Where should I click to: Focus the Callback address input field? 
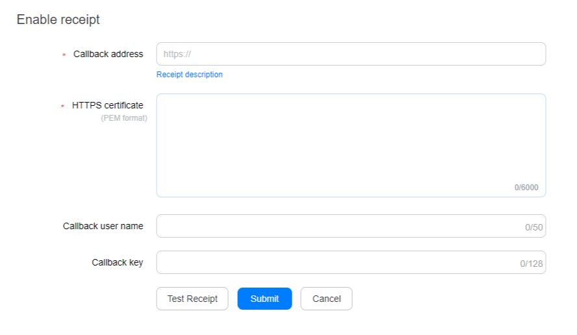351,54
